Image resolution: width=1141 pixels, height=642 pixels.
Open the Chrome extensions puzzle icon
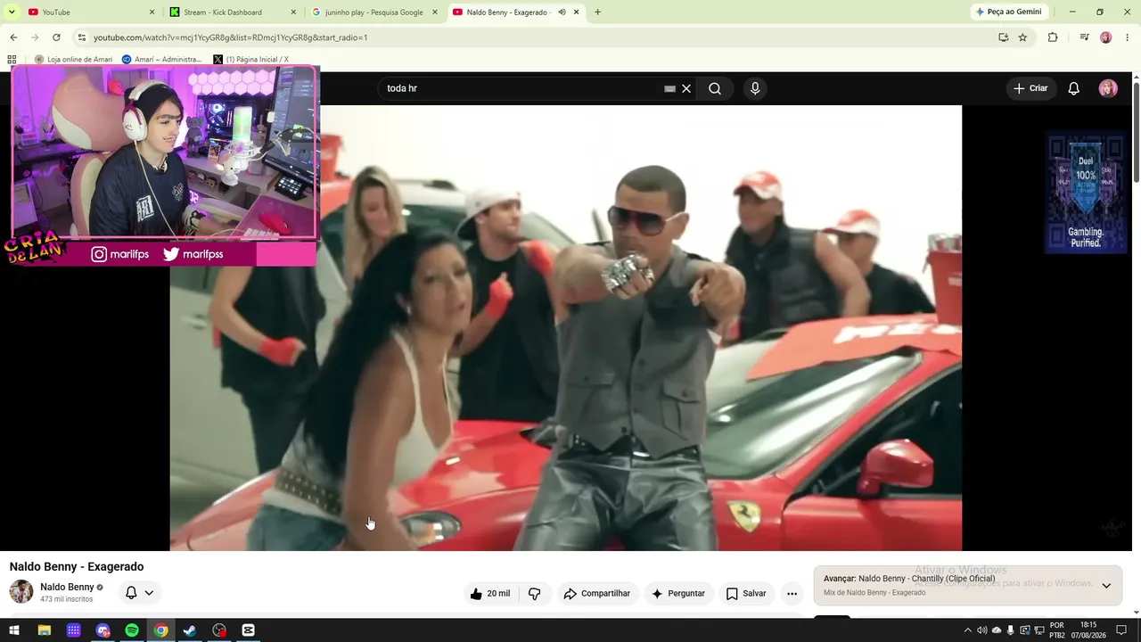point(1053,37)
